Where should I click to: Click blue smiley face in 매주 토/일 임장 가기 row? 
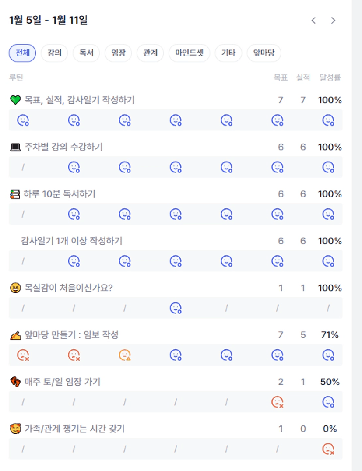(328, 402)
